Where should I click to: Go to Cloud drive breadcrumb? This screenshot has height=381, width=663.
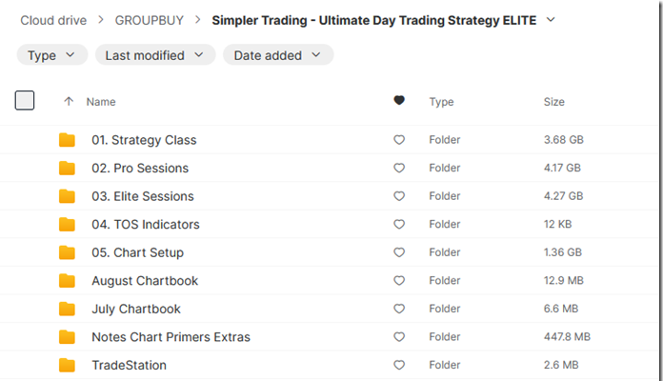53,20
